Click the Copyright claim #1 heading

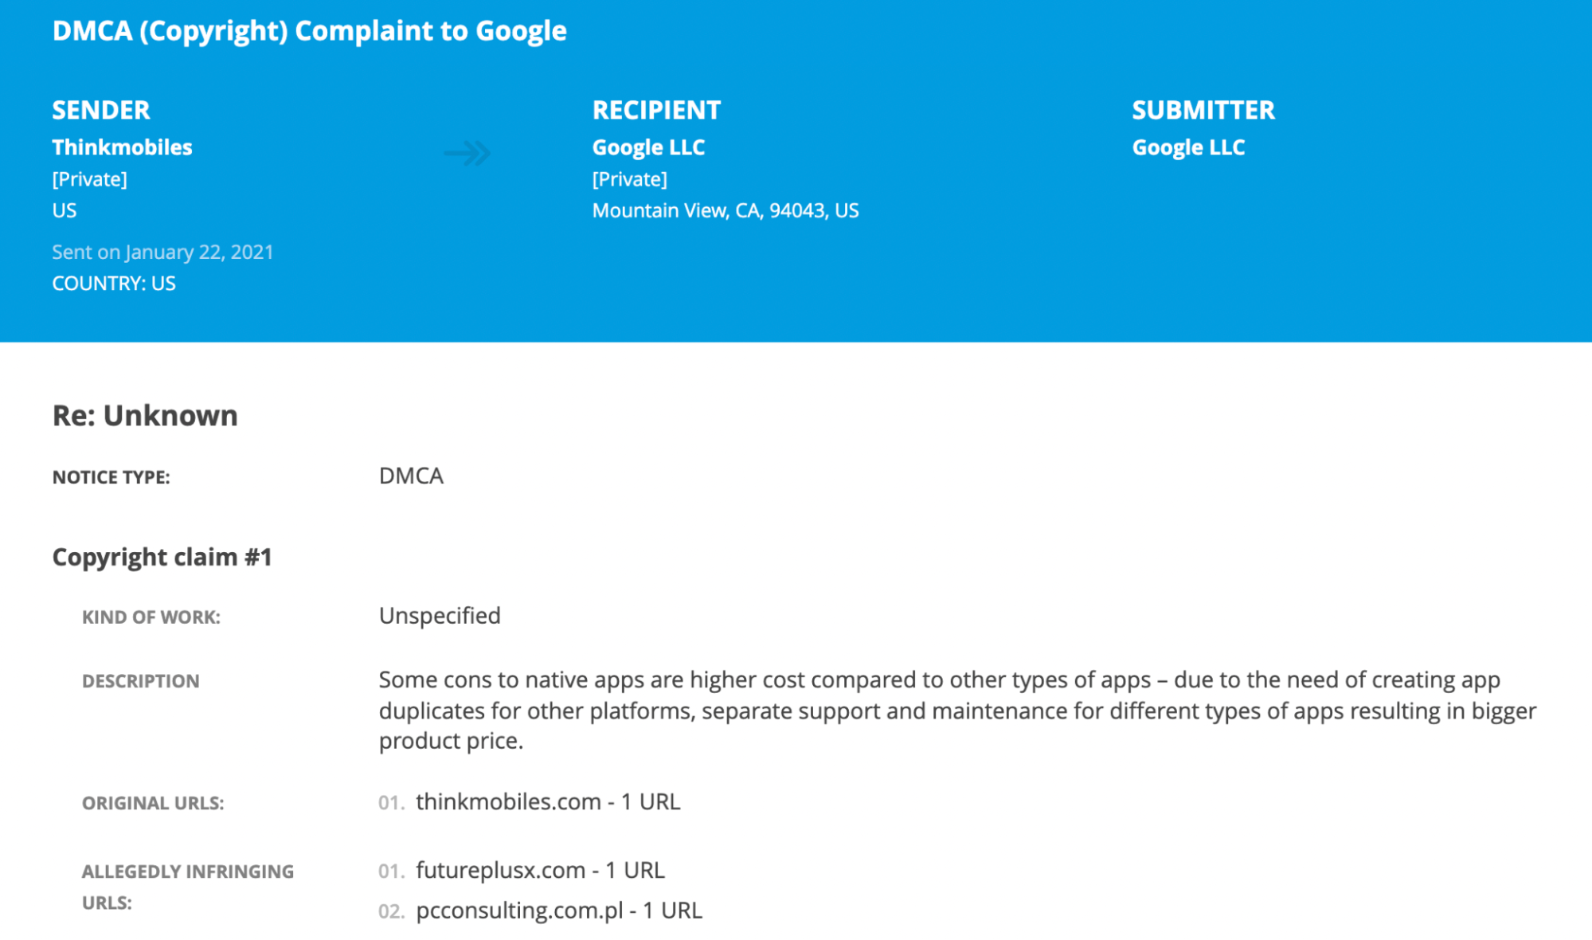click(162, 556)
